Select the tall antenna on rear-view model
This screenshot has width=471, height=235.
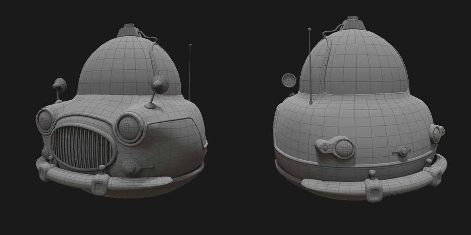coord(310,66)
